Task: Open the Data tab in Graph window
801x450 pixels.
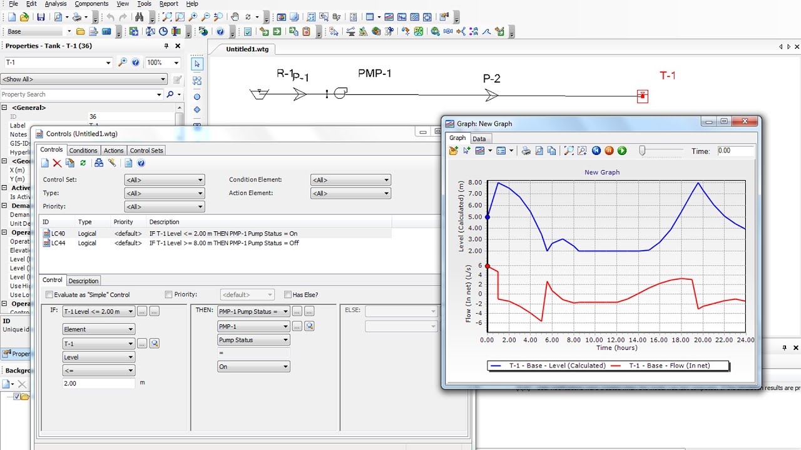Action: [x=479, y=139]
